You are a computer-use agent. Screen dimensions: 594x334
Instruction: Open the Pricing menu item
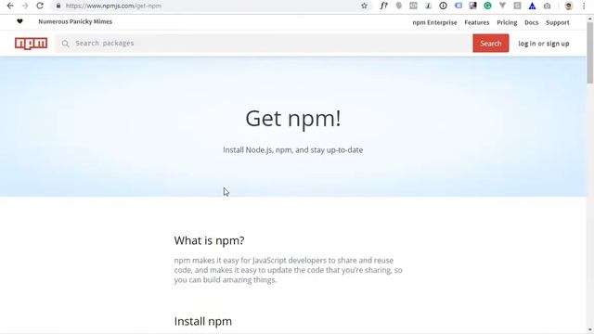(x=507, y=22)
